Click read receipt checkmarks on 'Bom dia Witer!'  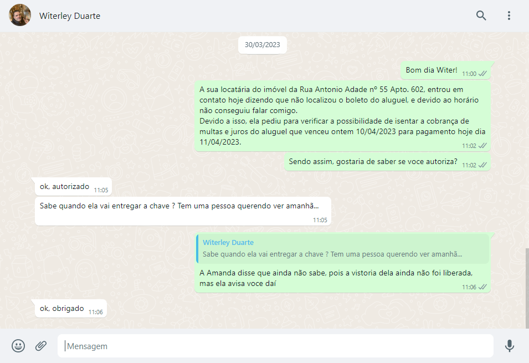click(x=483, y=74)
